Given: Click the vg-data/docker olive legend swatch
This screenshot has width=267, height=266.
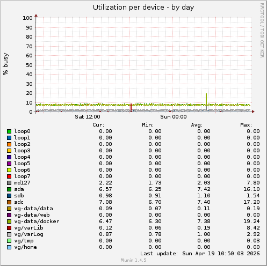Looking at the screenshot, I should point(9,221).
